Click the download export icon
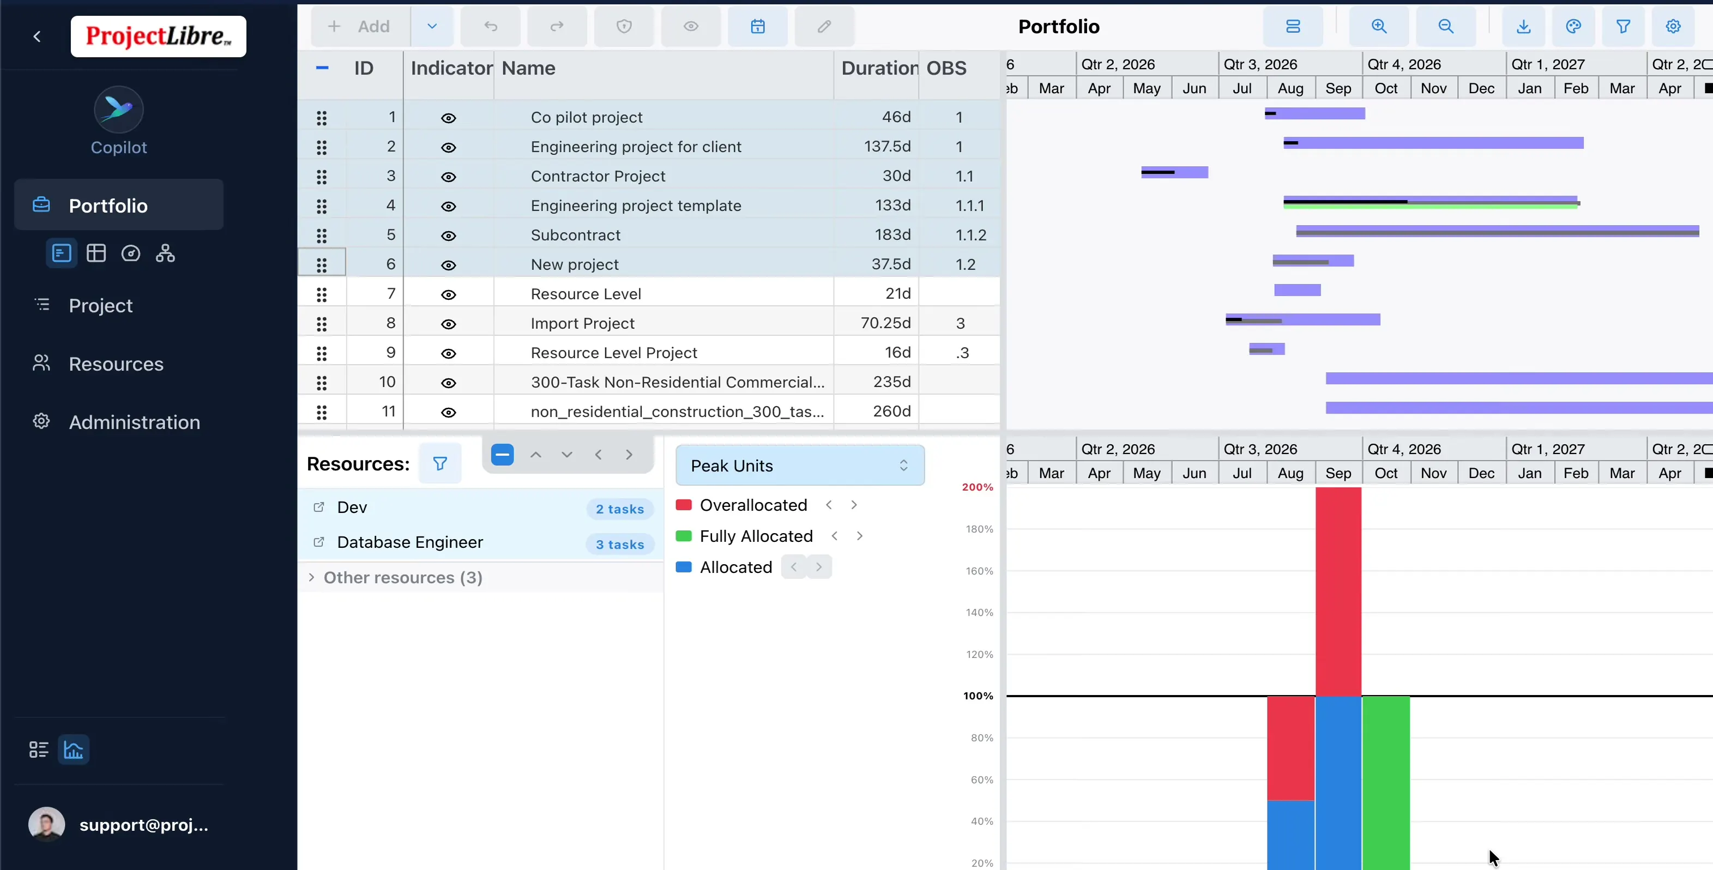1713x870 pixels. pos(1523,27)
